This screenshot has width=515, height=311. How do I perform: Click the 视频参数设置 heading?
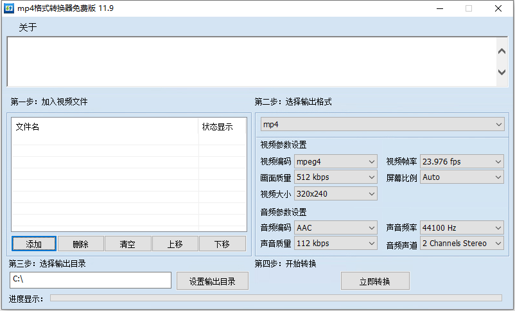[x=283, y=145]
